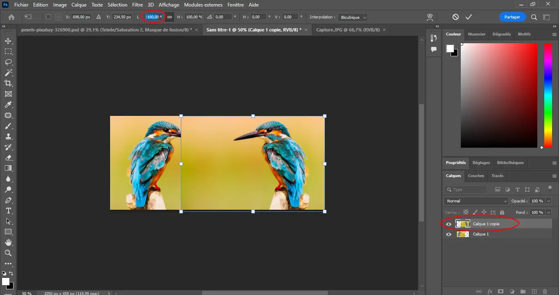
Task: Click the hue spectrum slider bar
Action: [548, 95]
